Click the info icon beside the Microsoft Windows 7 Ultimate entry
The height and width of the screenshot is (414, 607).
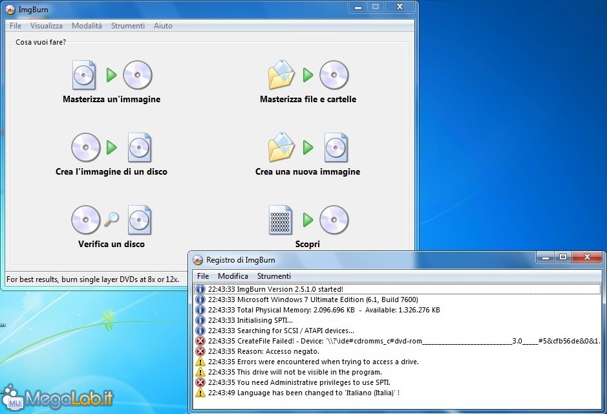(200, 300)
